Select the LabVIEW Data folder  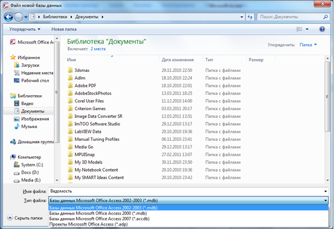(84, 132)
